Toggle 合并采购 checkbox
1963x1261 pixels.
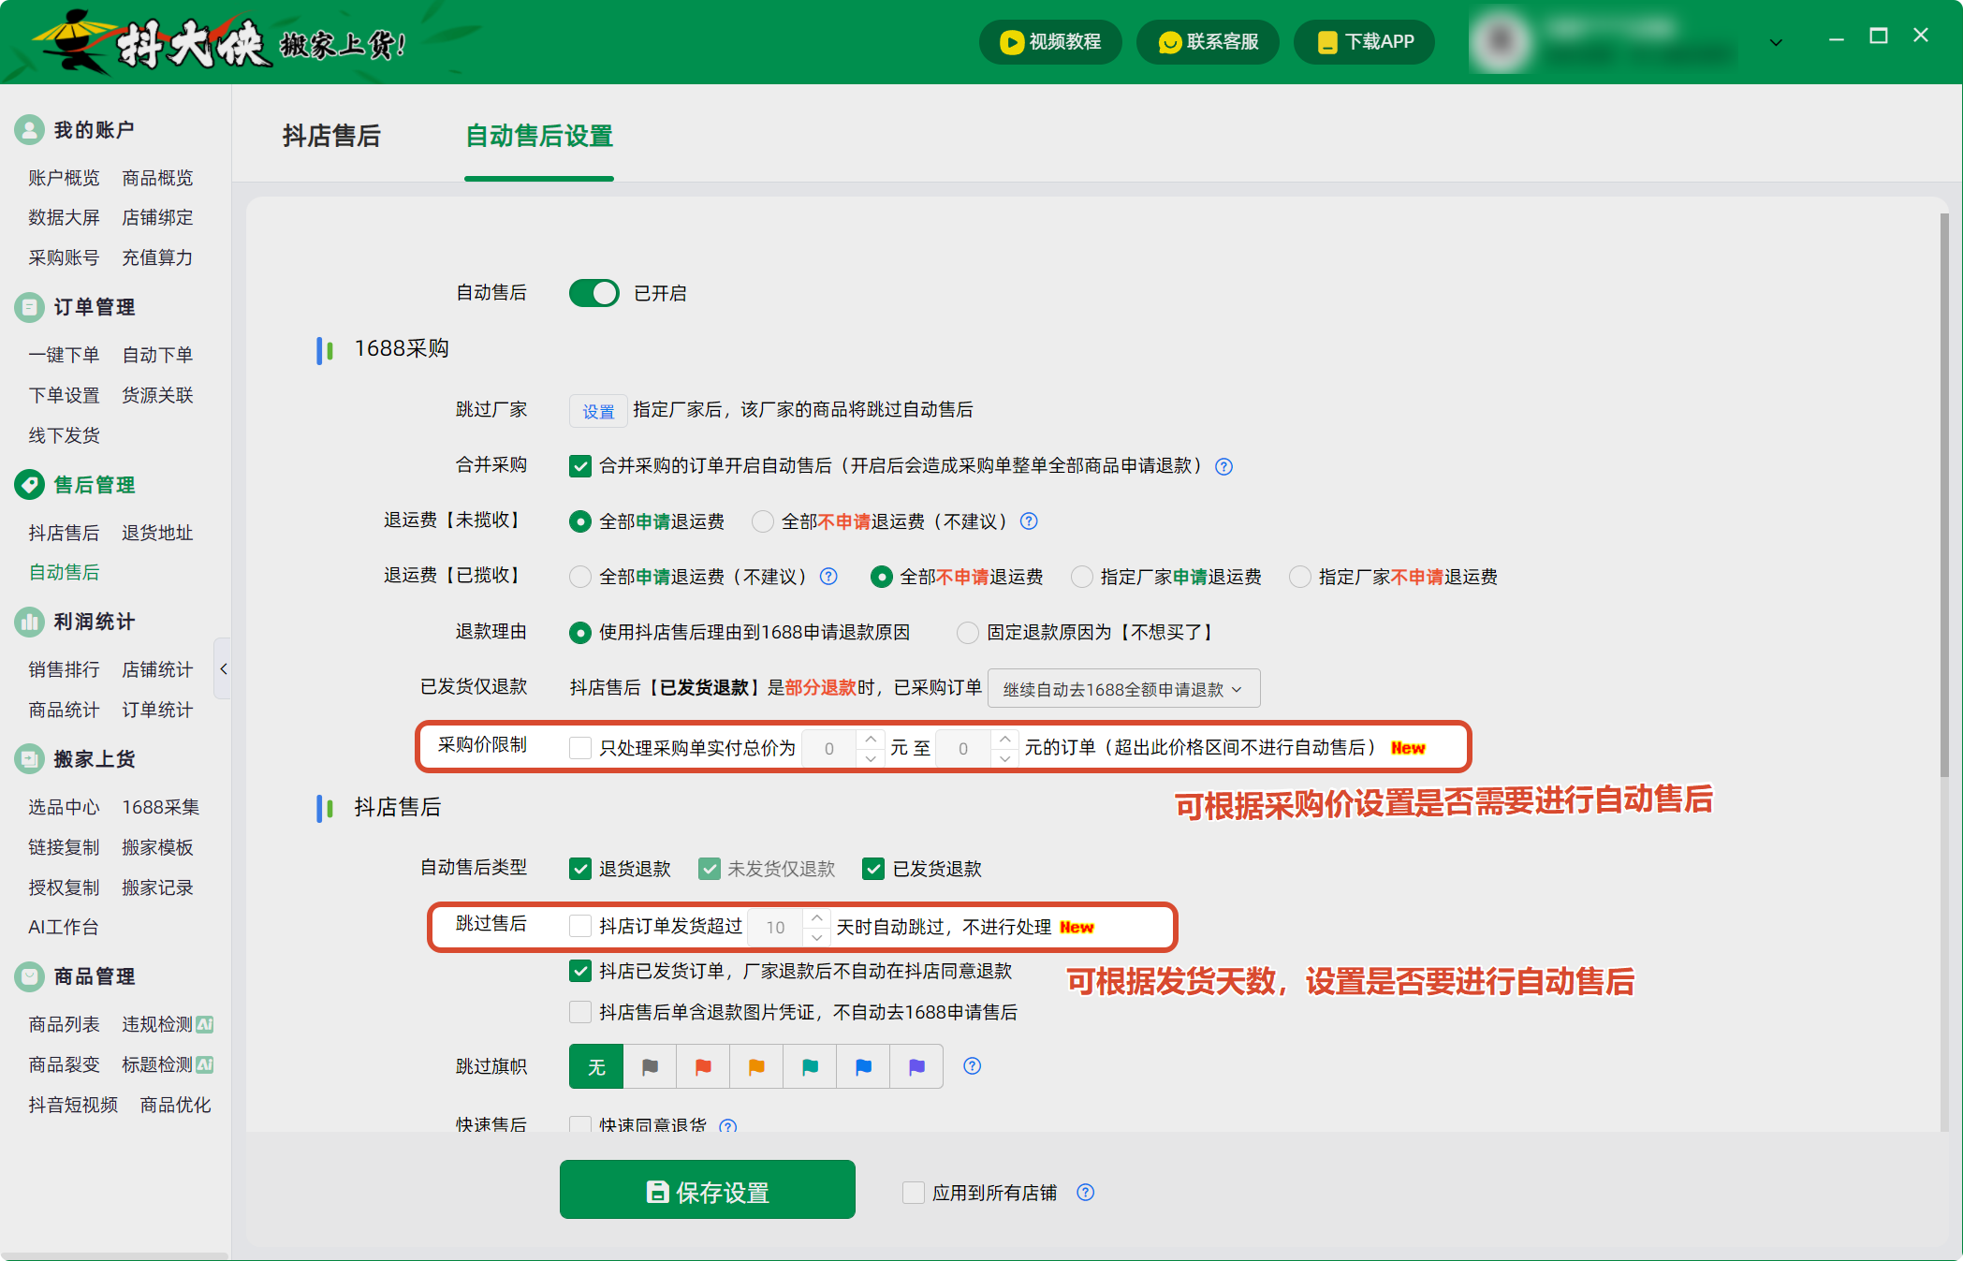tap(580, 466)
